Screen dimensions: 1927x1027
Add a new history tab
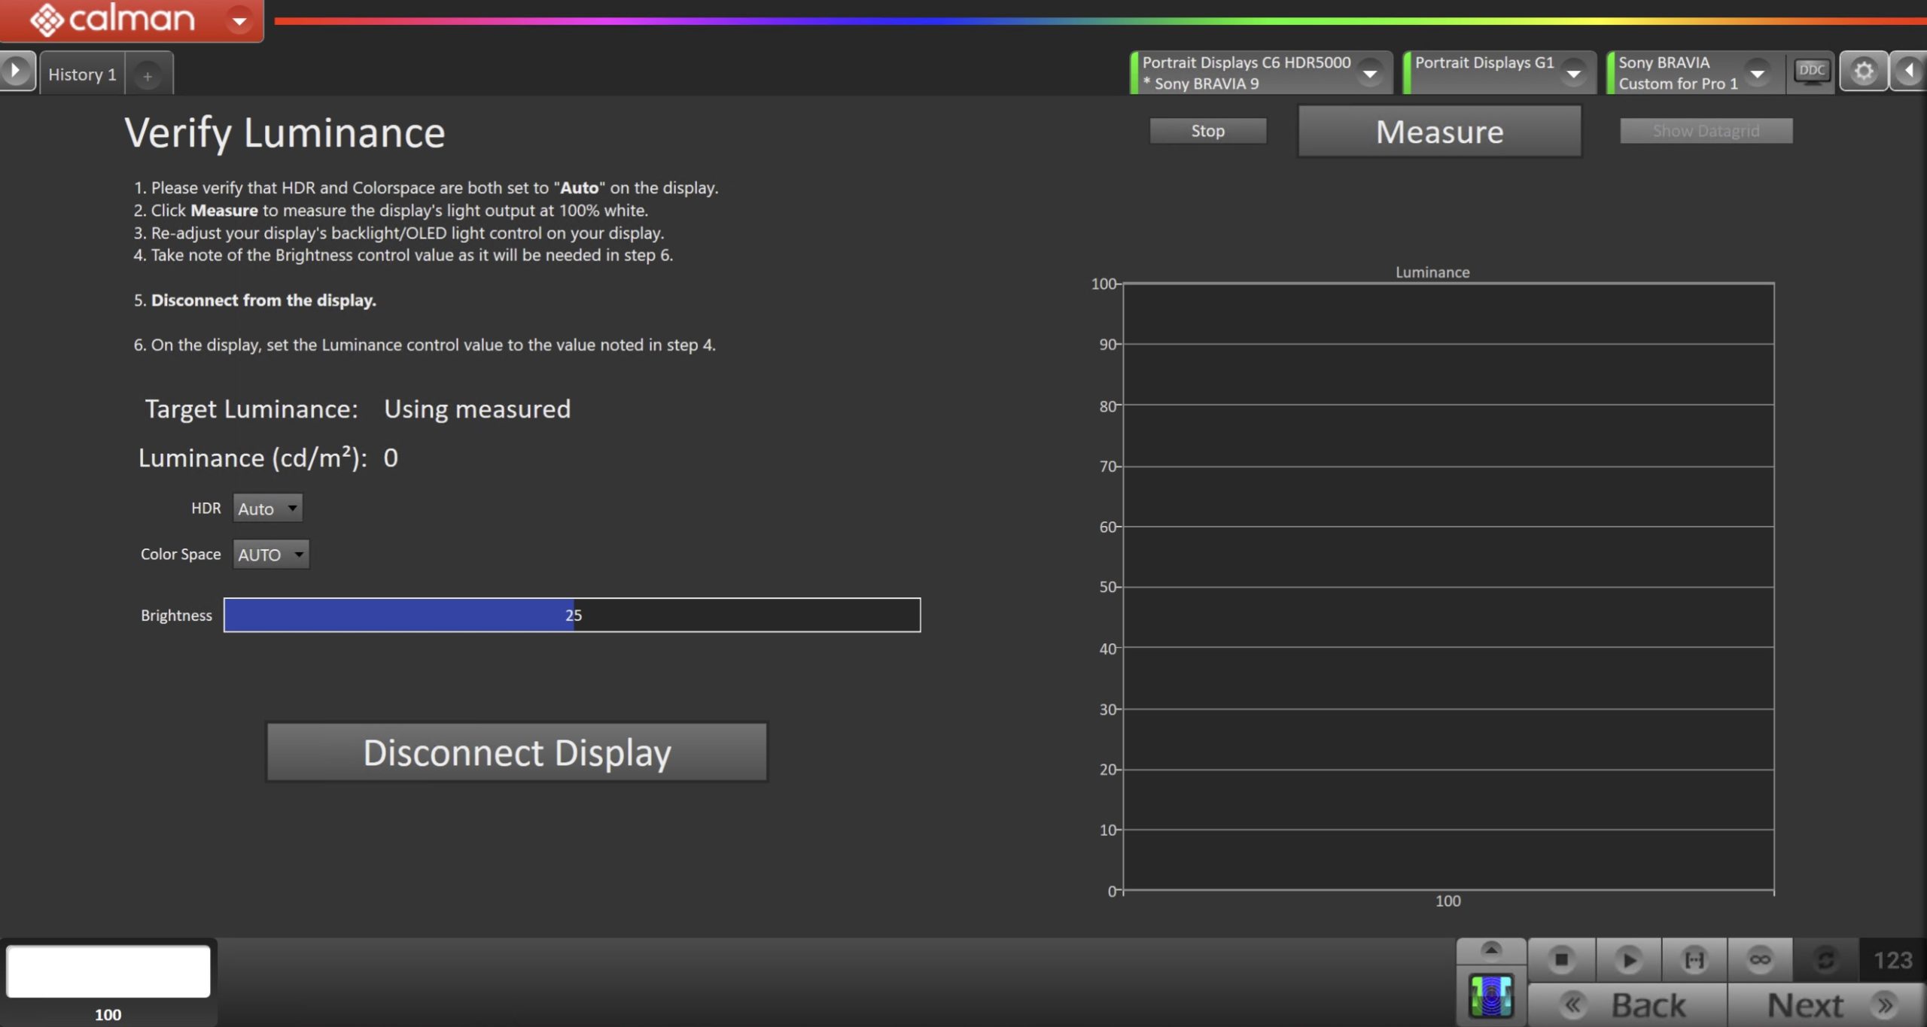pyautogui.click(x=148, y=76)
